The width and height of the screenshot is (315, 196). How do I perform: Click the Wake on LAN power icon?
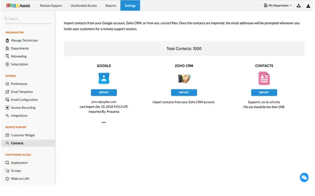[7, 179]
